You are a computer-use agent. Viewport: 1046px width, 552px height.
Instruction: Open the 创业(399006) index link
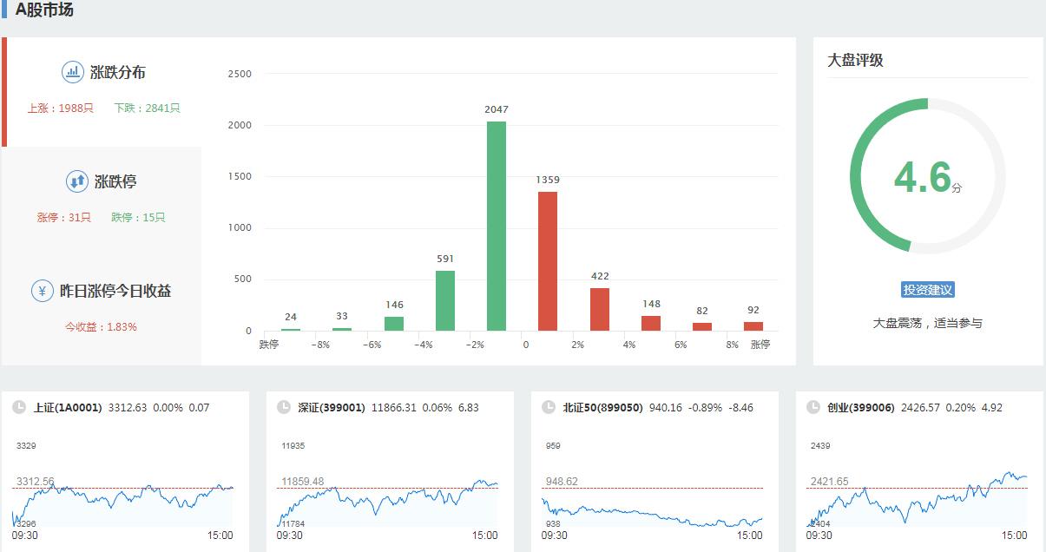(860, 407)
